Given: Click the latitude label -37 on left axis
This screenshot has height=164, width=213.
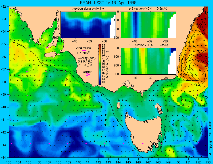Looking at the screenshot, I should click(x=3, y=69).
